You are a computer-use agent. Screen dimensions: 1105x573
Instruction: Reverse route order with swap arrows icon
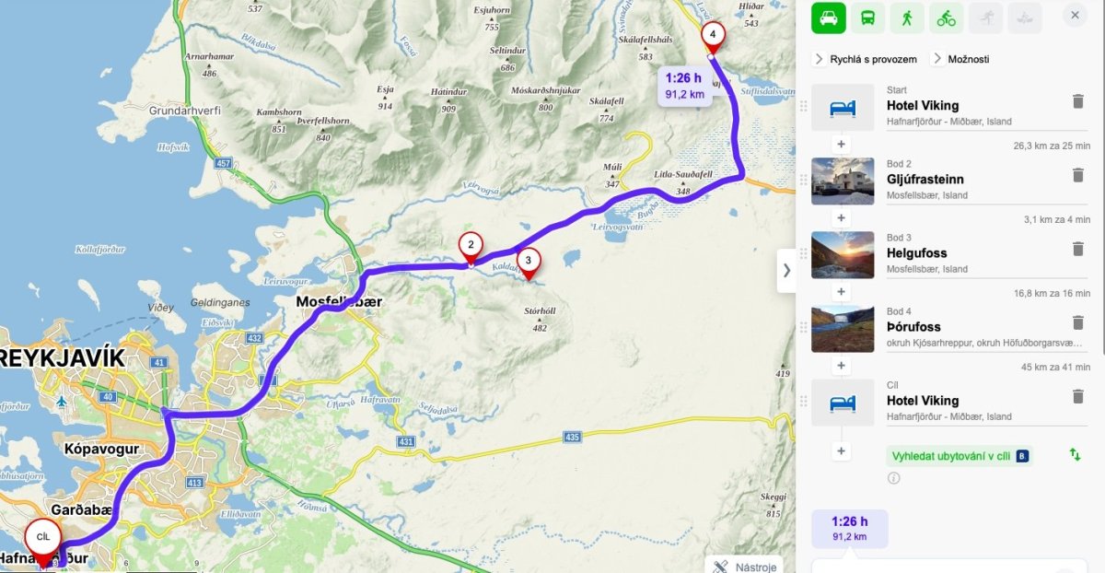click(x=1075, y=454)
